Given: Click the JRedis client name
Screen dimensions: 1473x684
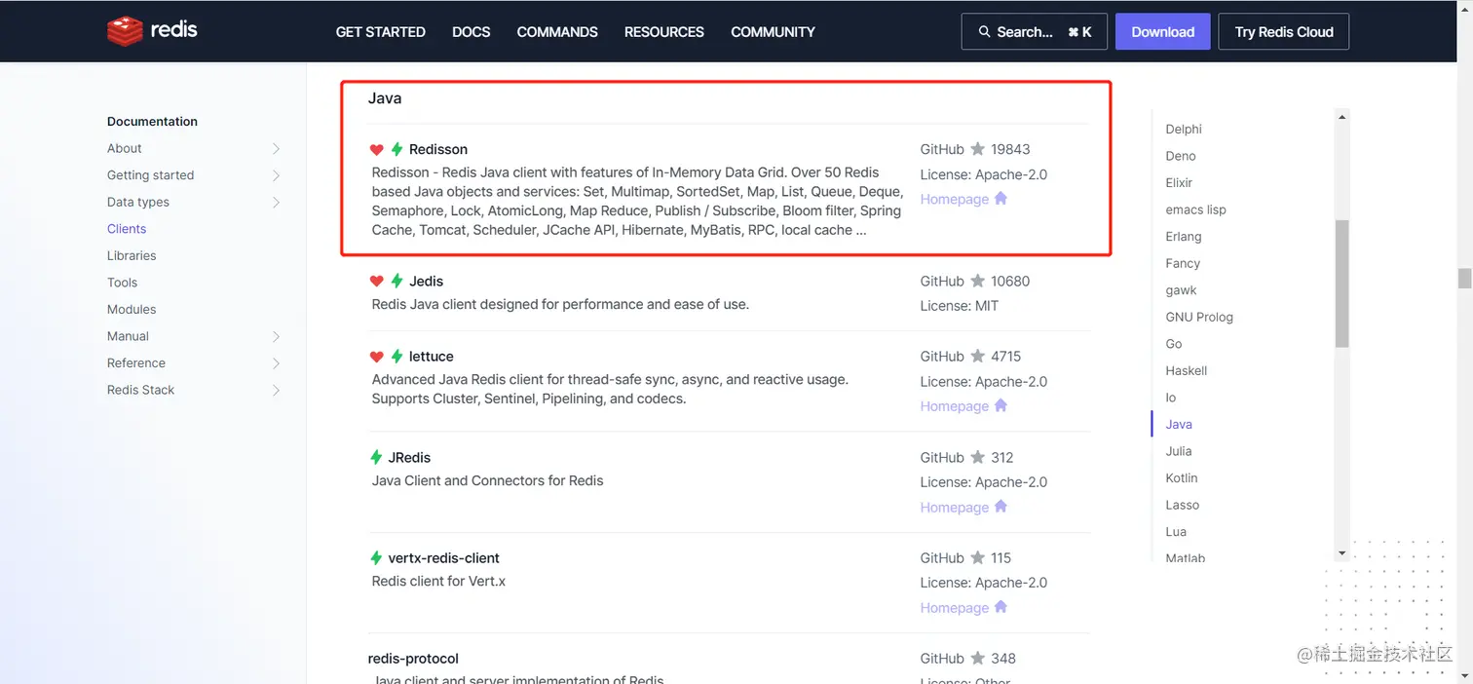Looking at the screenshot, I should (409, 457).
